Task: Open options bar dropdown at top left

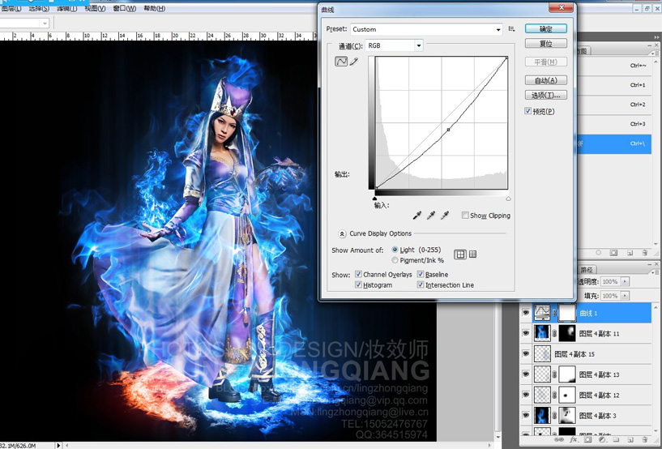Action: coord(45,24)
